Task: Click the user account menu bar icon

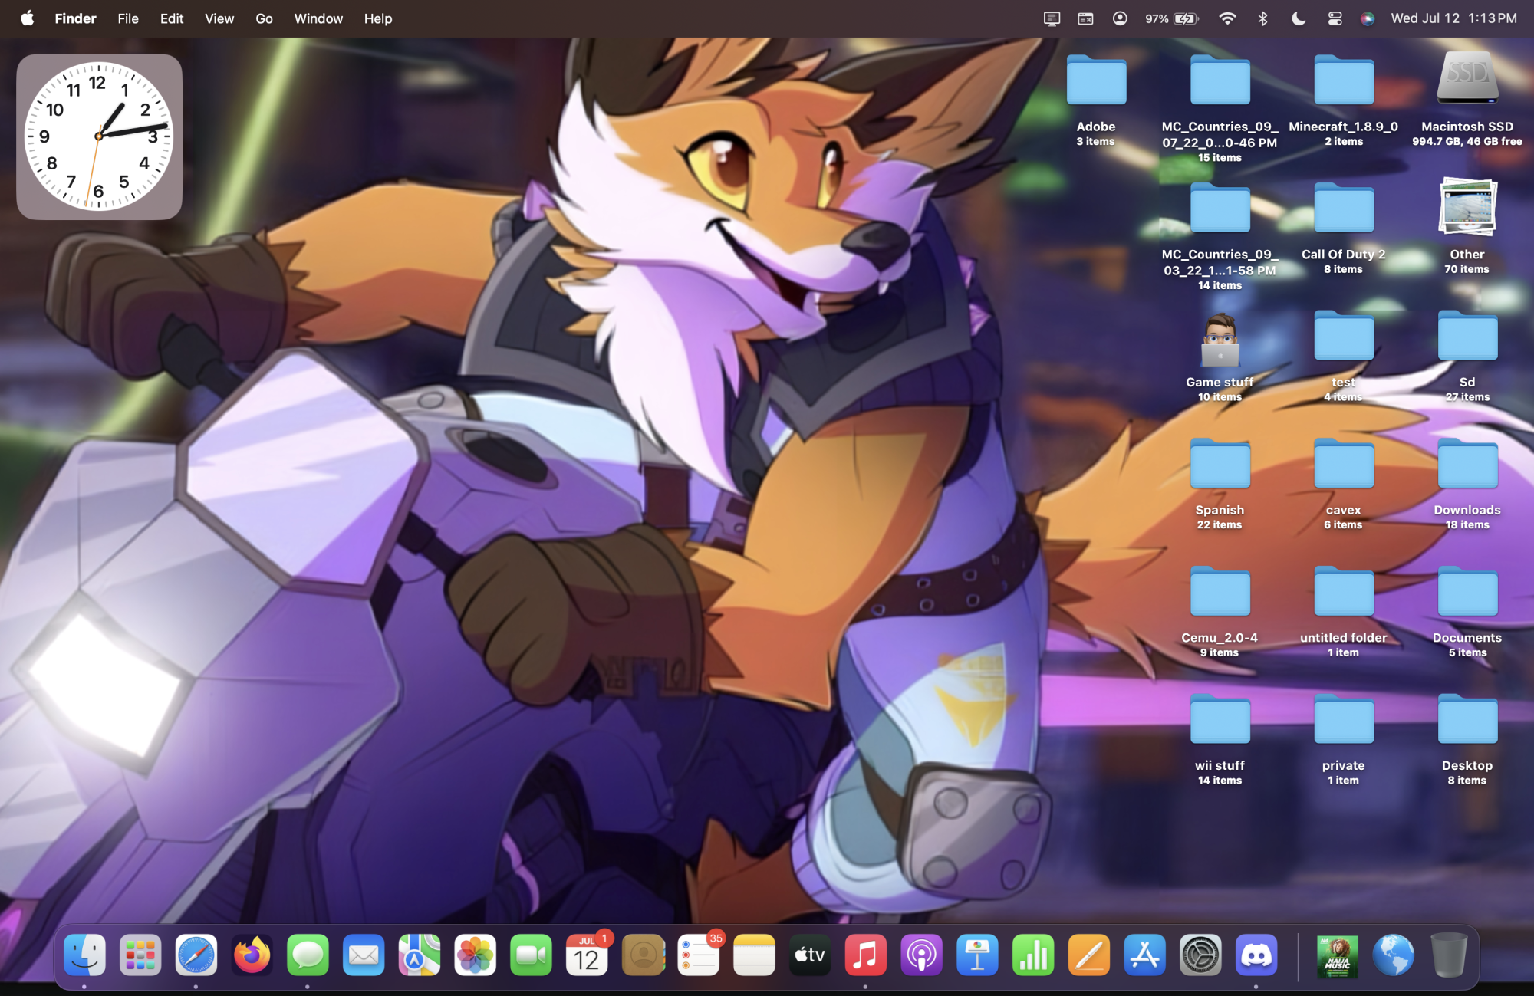Action: [1120, 18]
